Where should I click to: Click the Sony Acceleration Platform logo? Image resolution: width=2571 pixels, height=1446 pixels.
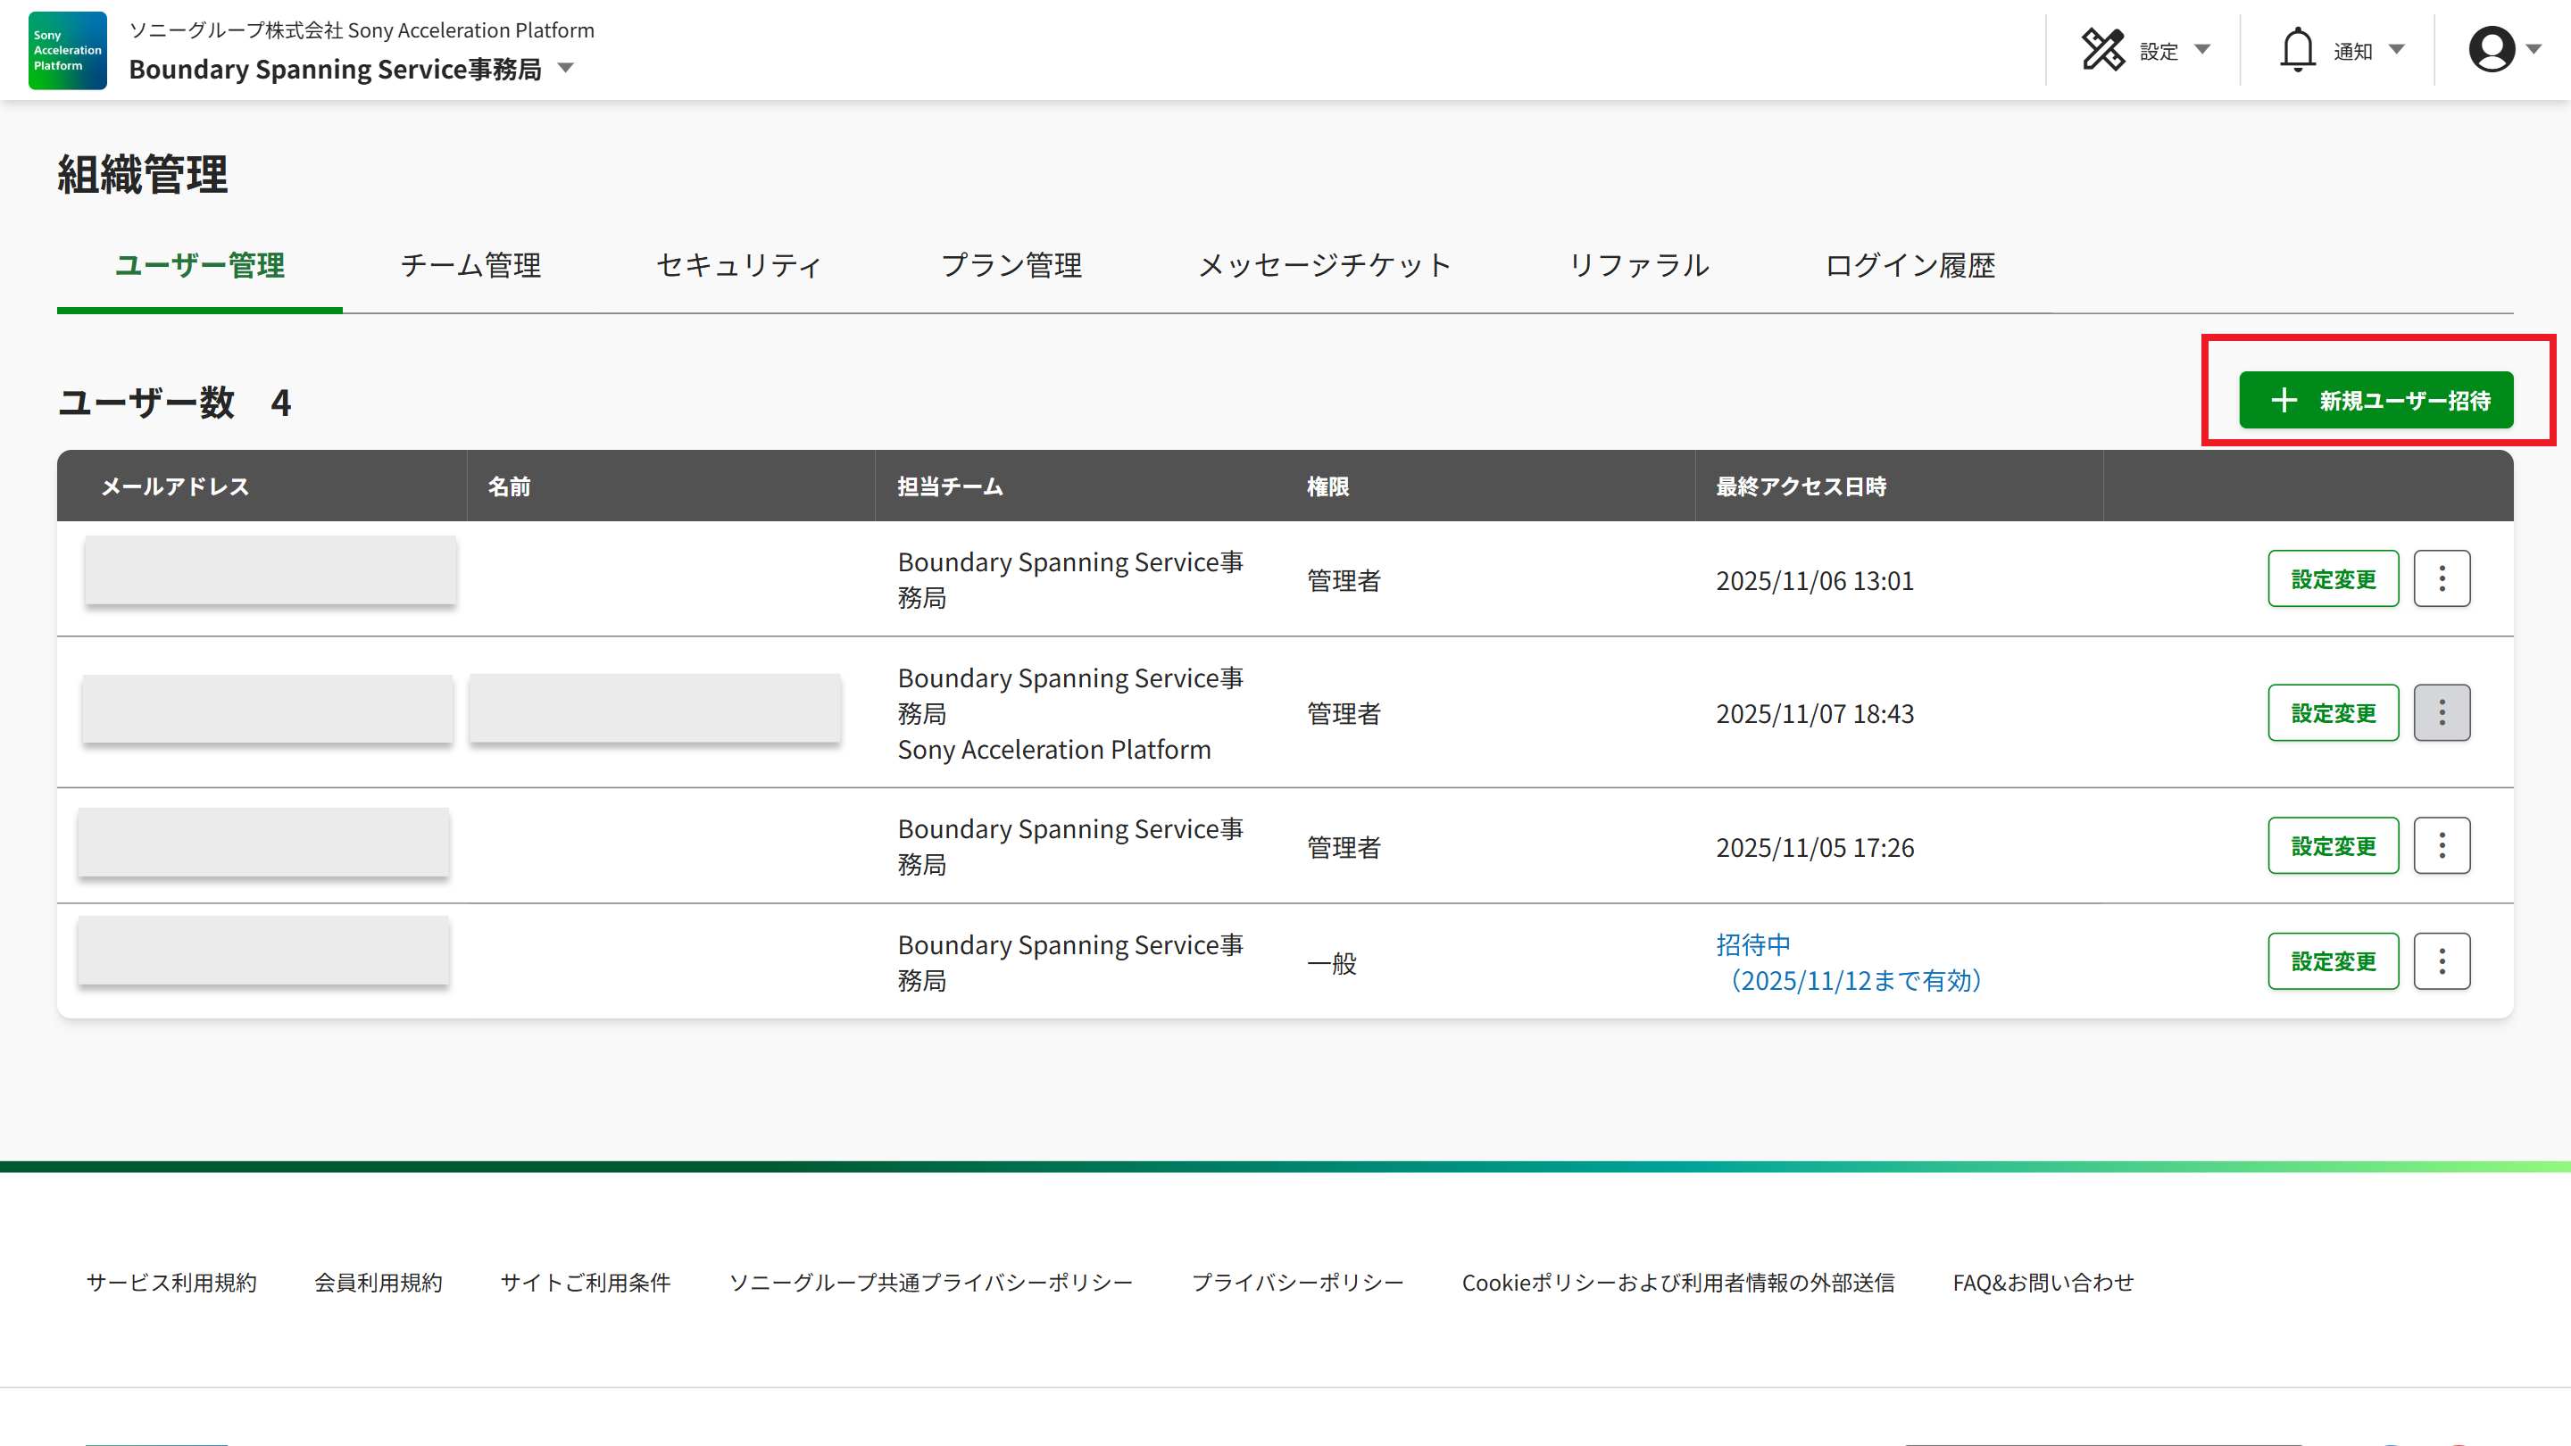(x=67, y=50)
